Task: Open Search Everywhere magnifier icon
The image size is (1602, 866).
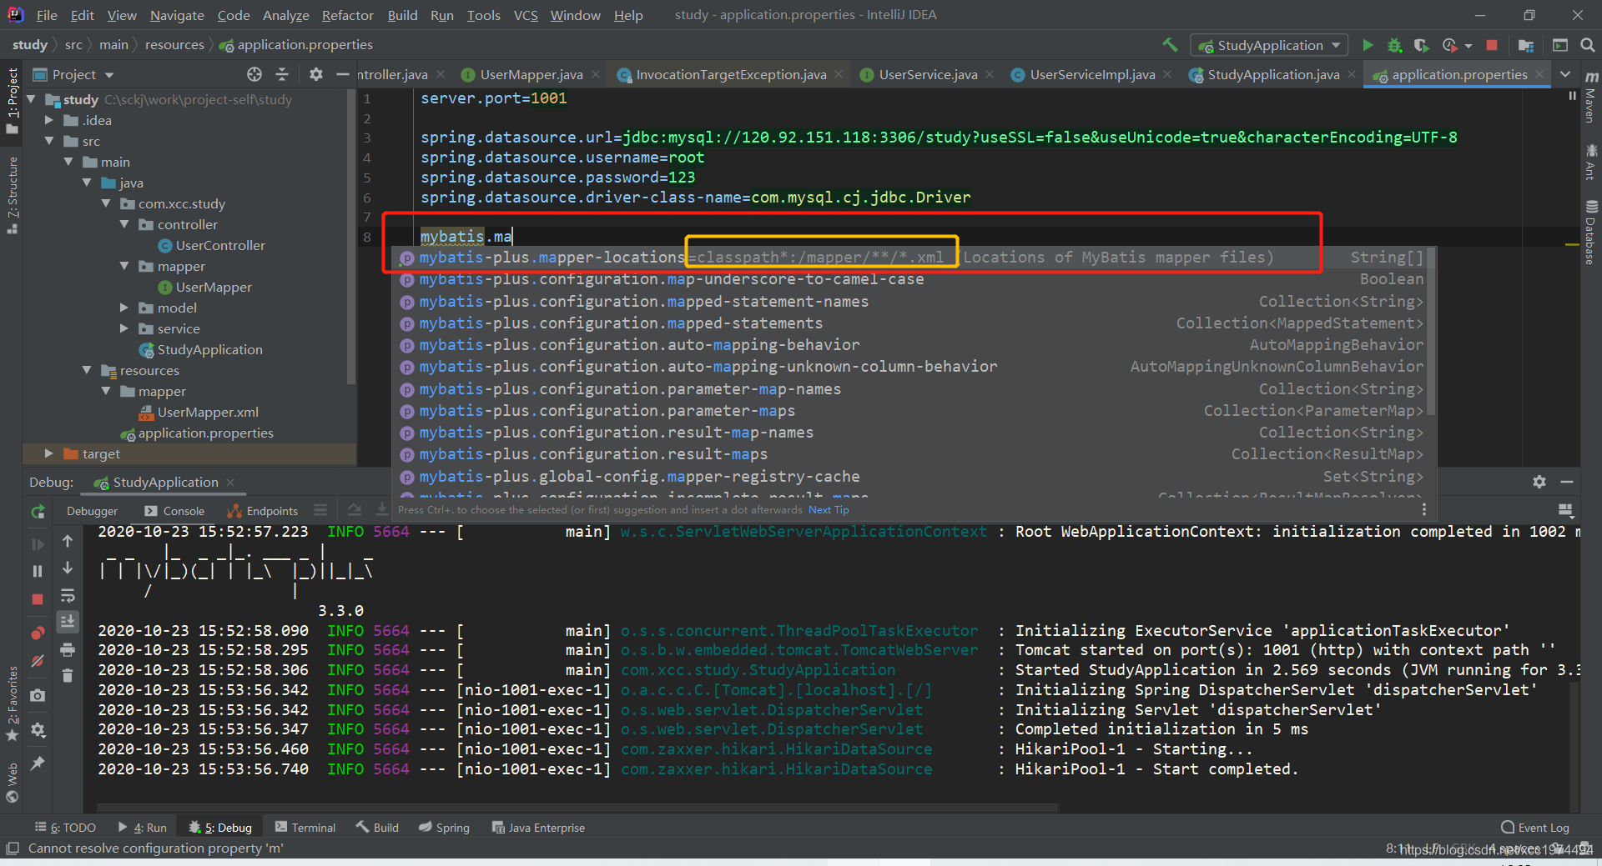Action: [x=1588, y=45]
